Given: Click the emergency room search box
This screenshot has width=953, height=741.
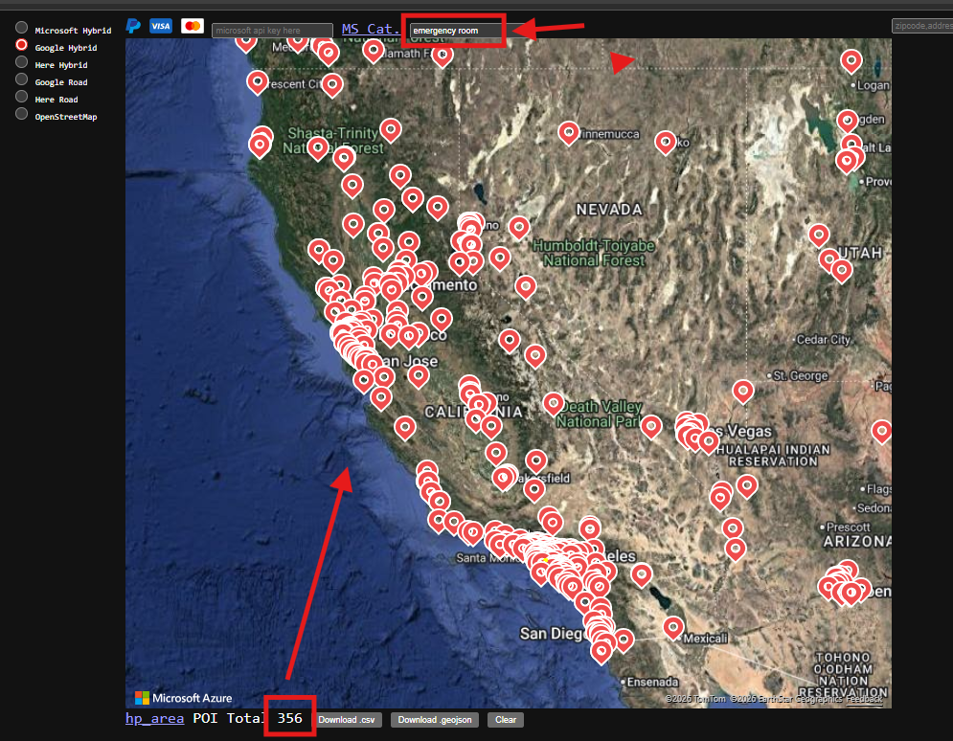Looking at the screenshot, I should click(456, 31).
